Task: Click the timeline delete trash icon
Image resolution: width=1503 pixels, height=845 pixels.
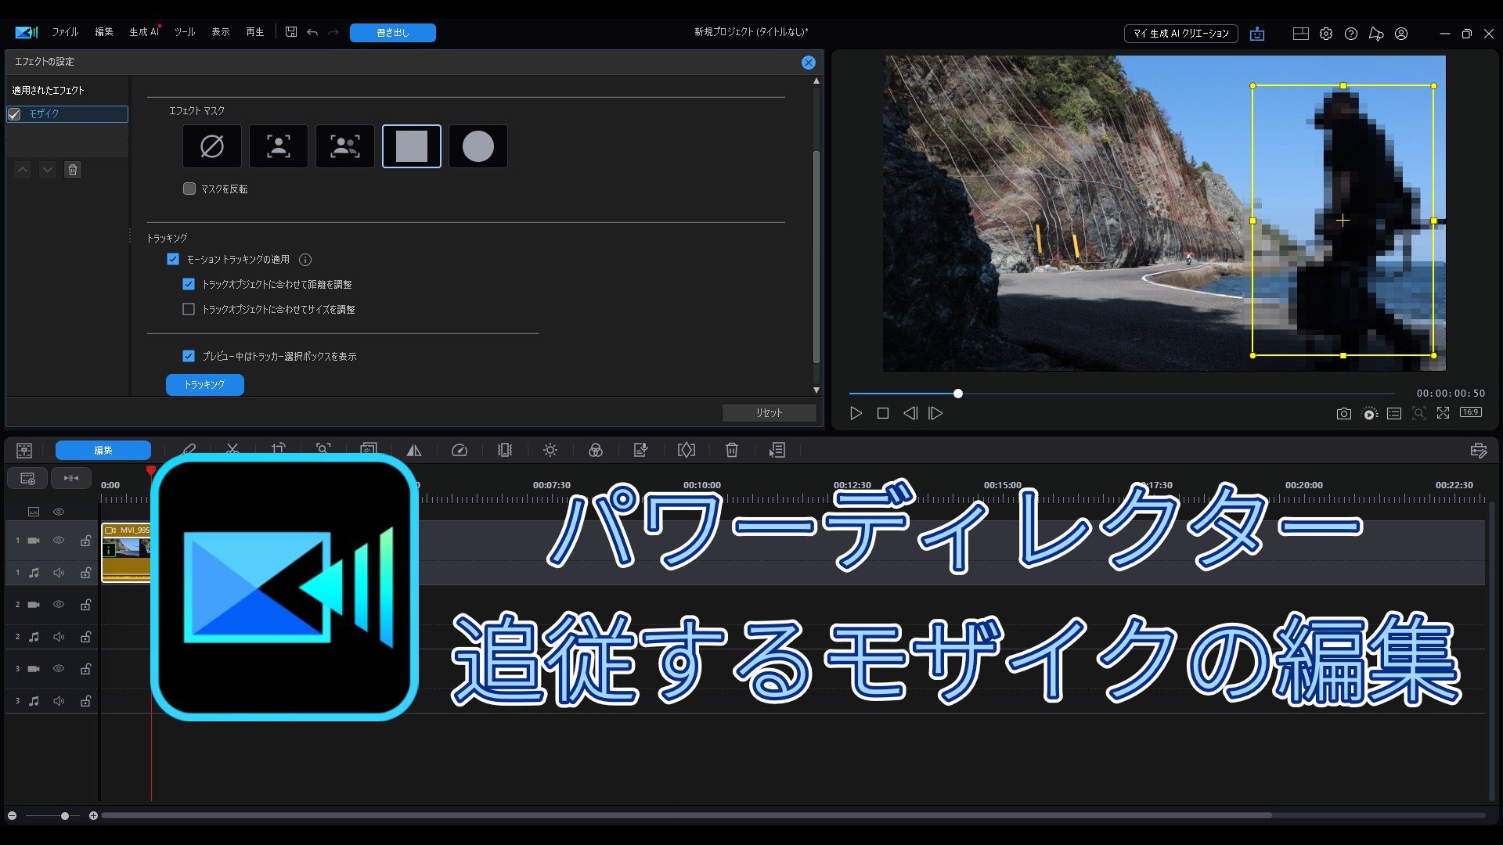Action: [731, 450]
